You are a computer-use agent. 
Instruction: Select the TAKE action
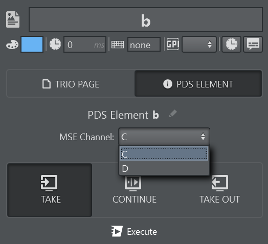pos(50,190)
